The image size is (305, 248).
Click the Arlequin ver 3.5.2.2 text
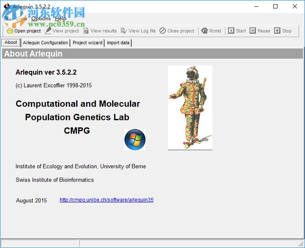(46, 72)
